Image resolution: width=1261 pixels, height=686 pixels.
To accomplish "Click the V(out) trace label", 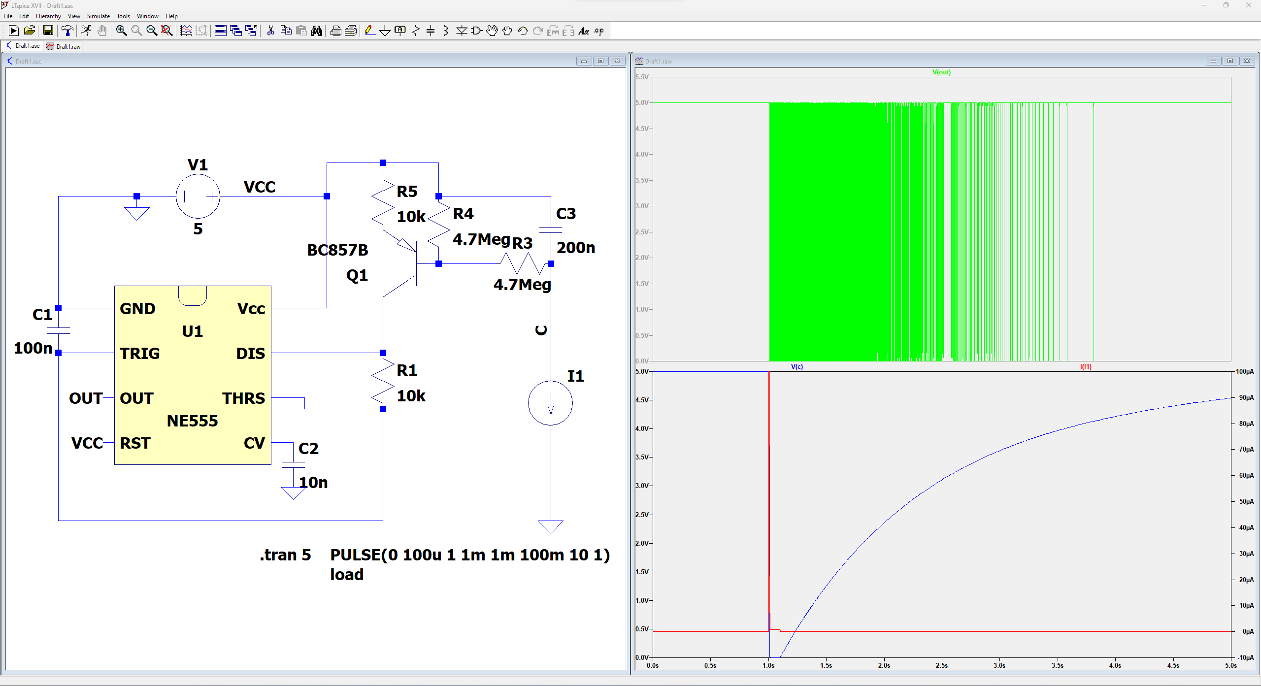I will click(941, 72).
